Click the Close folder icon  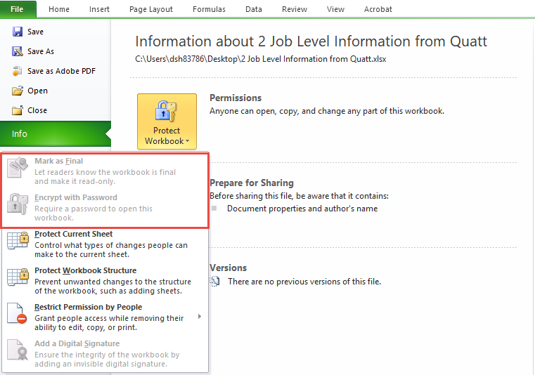click(18, 110)
